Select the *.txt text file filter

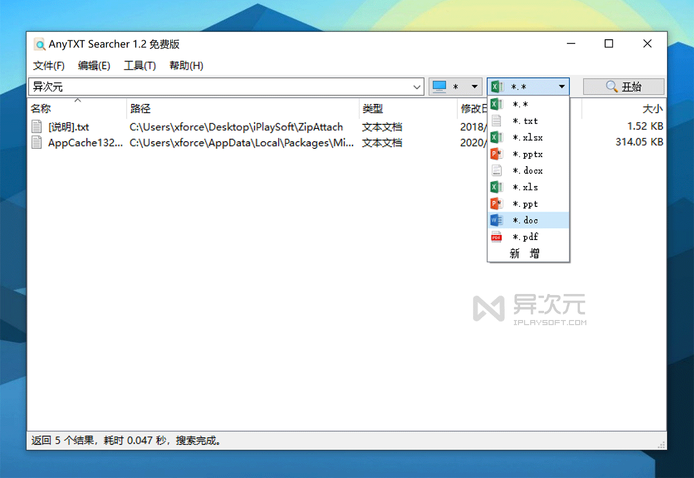[x=525, y=121]
